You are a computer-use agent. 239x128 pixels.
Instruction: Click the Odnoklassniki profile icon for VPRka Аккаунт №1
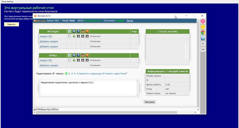[x=87, y=60]
